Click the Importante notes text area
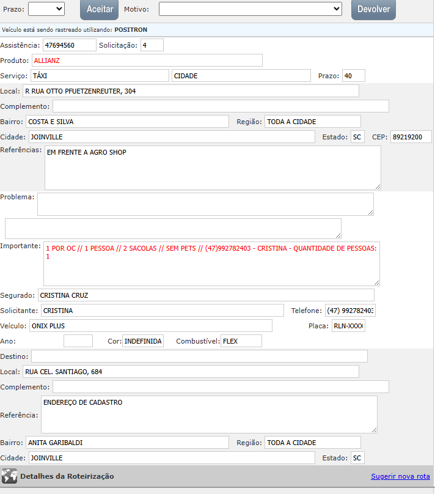This screenshot has height=494, width=435. pos(211,264)
